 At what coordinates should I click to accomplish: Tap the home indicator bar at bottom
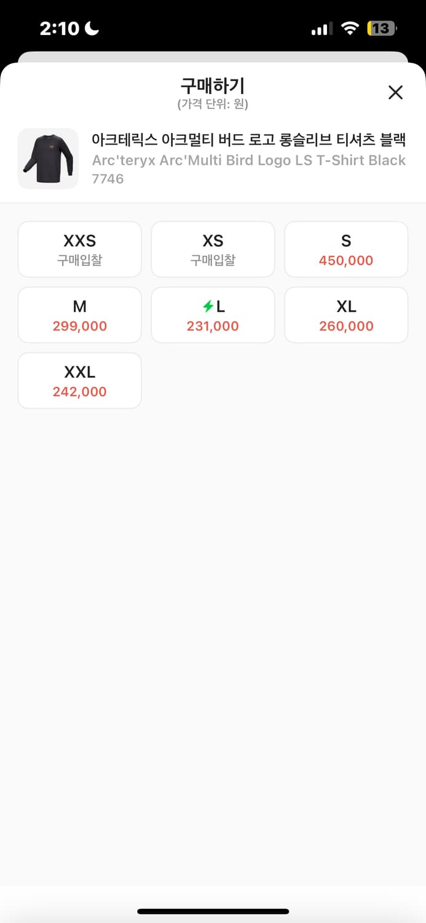[x=213, y=911]
